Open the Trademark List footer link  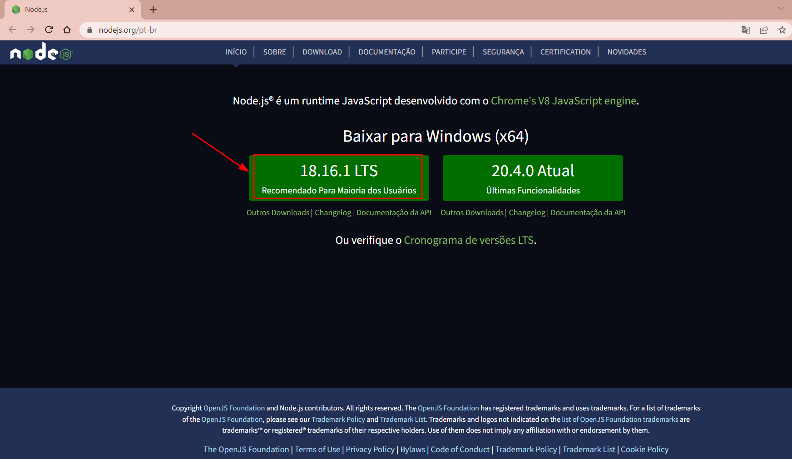pyautogui.click(x=589, y=449)
